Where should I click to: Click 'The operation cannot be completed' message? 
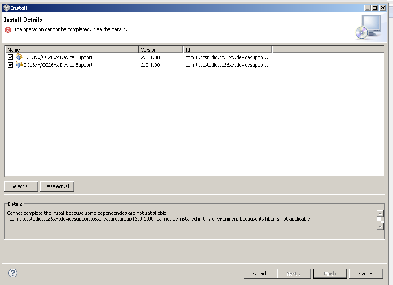(70, 29)
